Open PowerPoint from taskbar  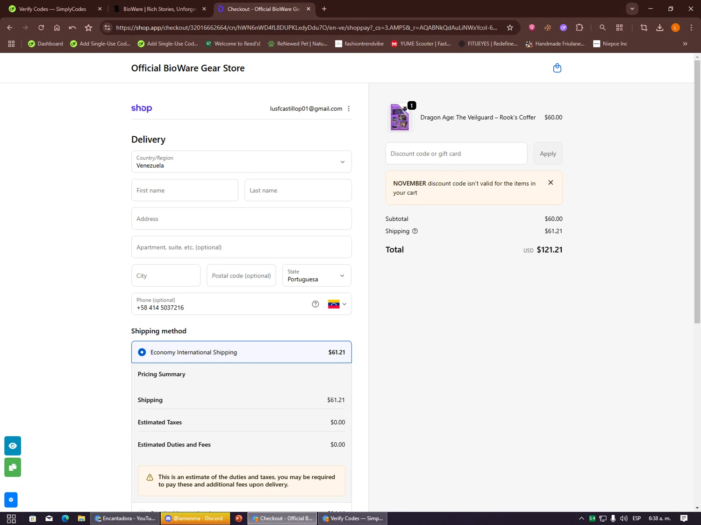coord(239,518)
